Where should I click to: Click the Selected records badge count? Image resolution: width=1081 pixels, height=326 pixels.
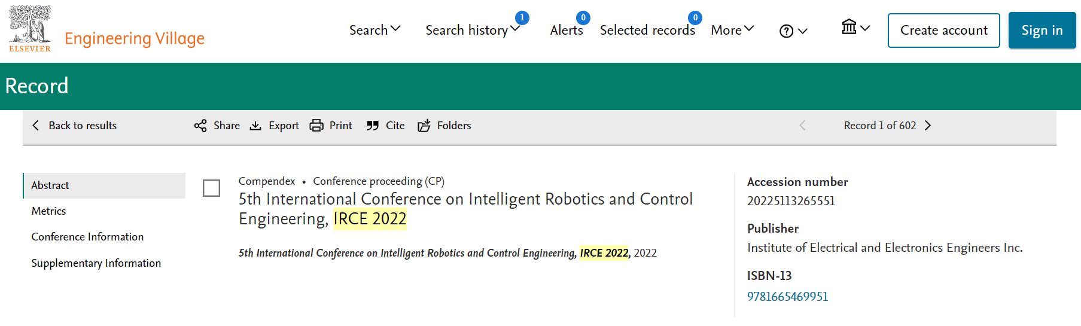point(695,18)
